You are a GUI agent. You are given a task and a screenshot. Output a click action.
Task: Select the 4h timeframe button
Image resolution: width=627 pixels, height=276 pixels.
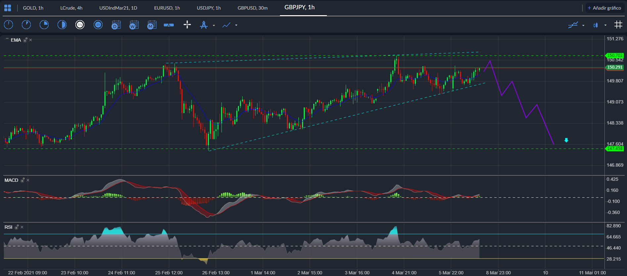tap(98, 25)
